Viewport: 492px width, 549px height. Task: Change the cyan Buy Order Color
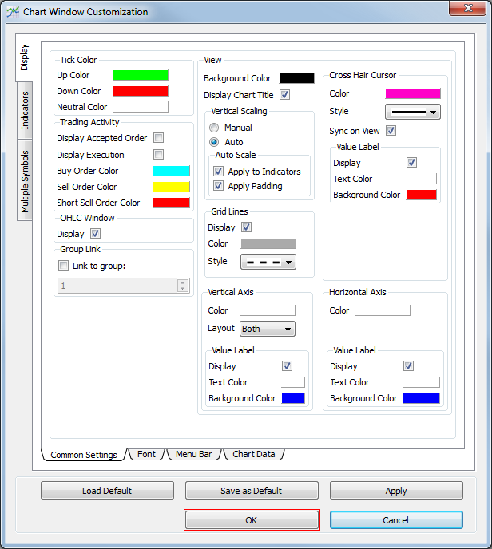(x=171, y=171)
